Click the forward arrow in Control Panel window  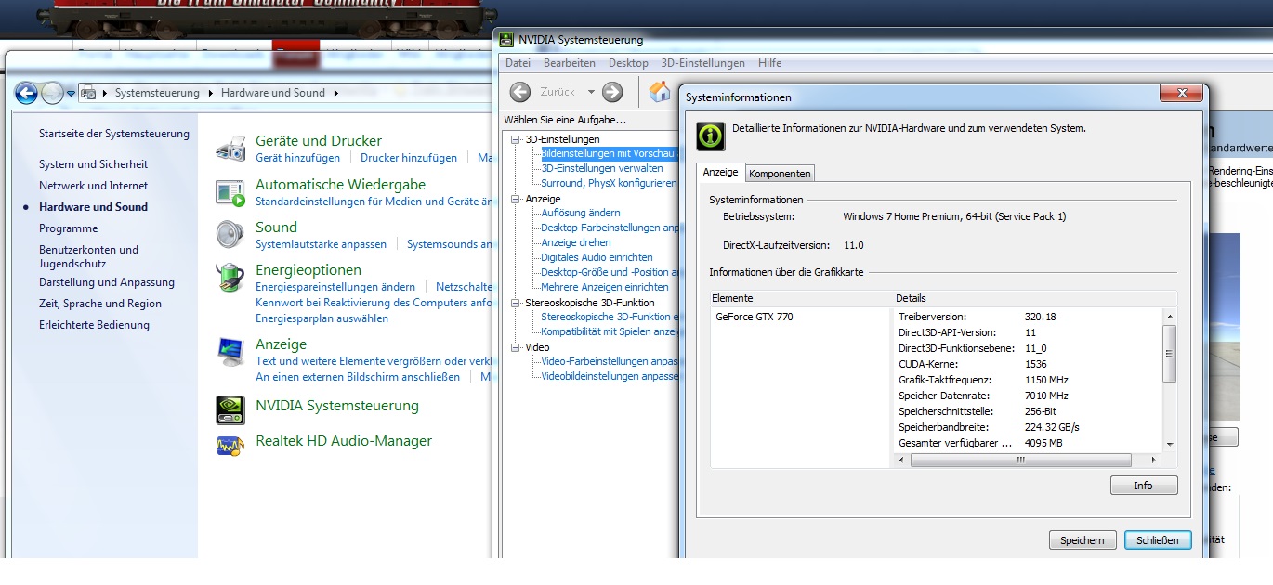pos(52,93)
